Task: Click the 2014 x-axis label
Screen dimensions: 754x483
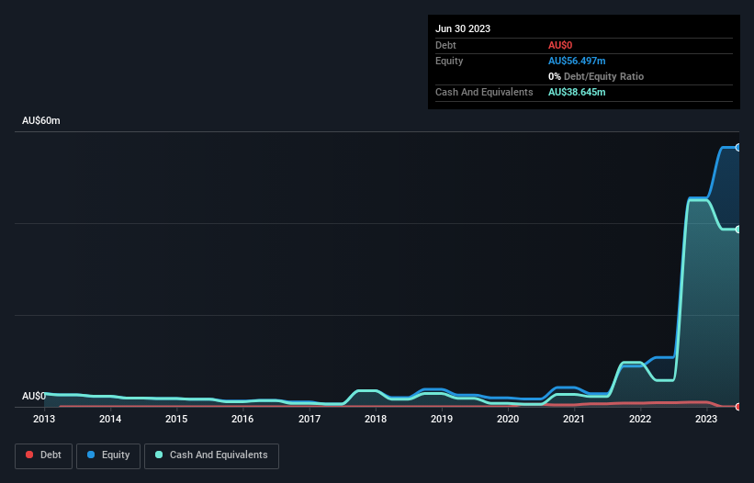Action: point(110,419)
